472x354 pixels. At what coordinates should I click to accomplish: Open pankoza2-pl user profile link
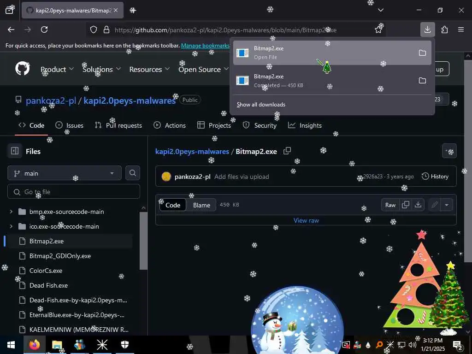(x=51, y=100)
